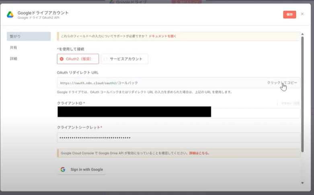Focus the クライアントID input field
The image size is (314, 195).
[x=179, y=113]
